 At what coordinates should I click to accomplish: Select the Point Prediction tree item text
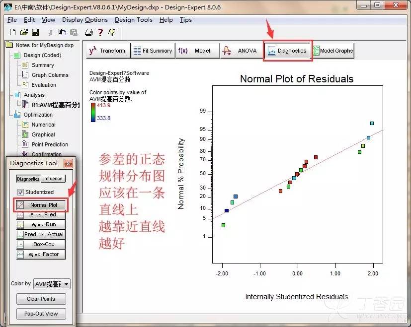tap(50, 144)
